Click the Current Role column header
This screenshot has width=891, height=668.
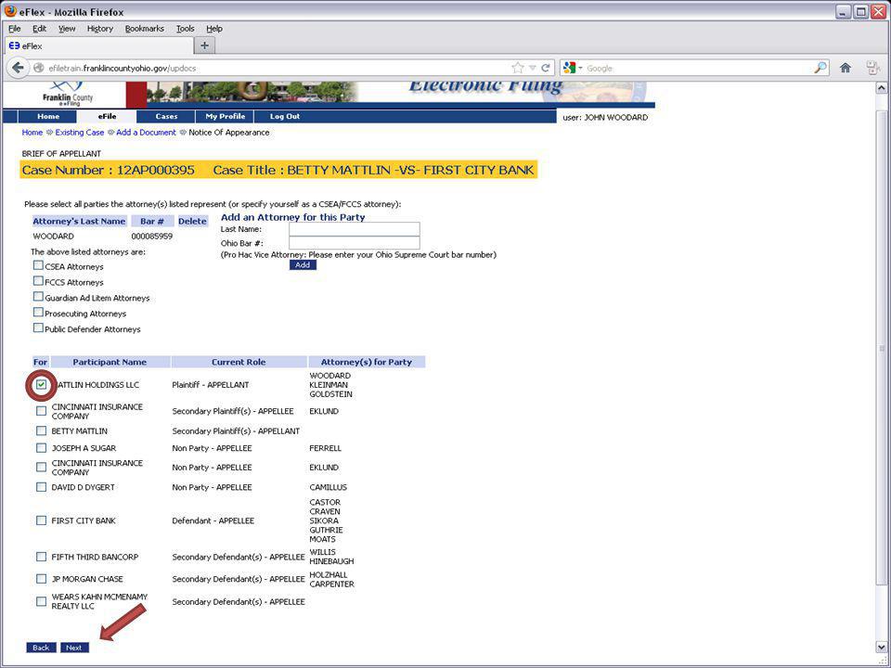pyautogui.click(x=239, y=362)
